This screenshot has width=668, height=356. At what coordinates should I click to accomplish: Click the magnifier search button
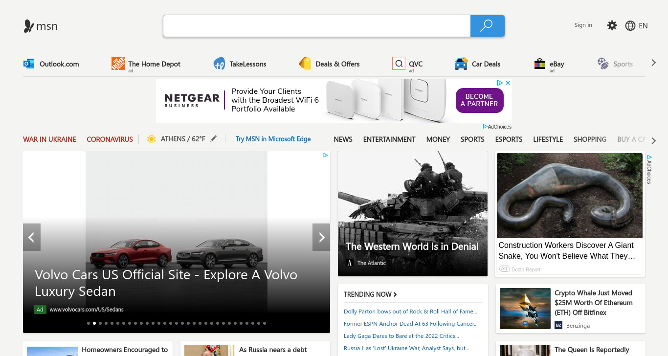click(487, 26)
